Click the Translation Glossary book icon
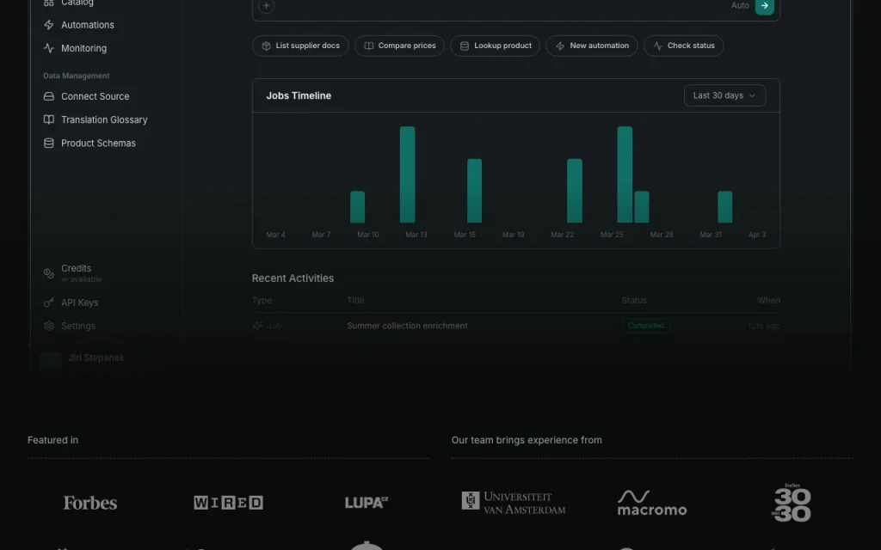The height and width of the screenshot is (550, 881). pyautogui.click(x=49, y=119)
